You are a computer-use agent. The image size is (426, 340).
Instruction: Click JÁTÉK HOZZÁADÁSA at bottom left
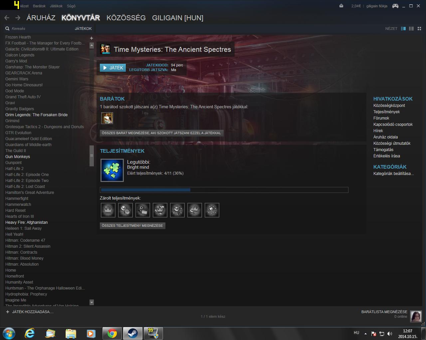click(33, 312)
